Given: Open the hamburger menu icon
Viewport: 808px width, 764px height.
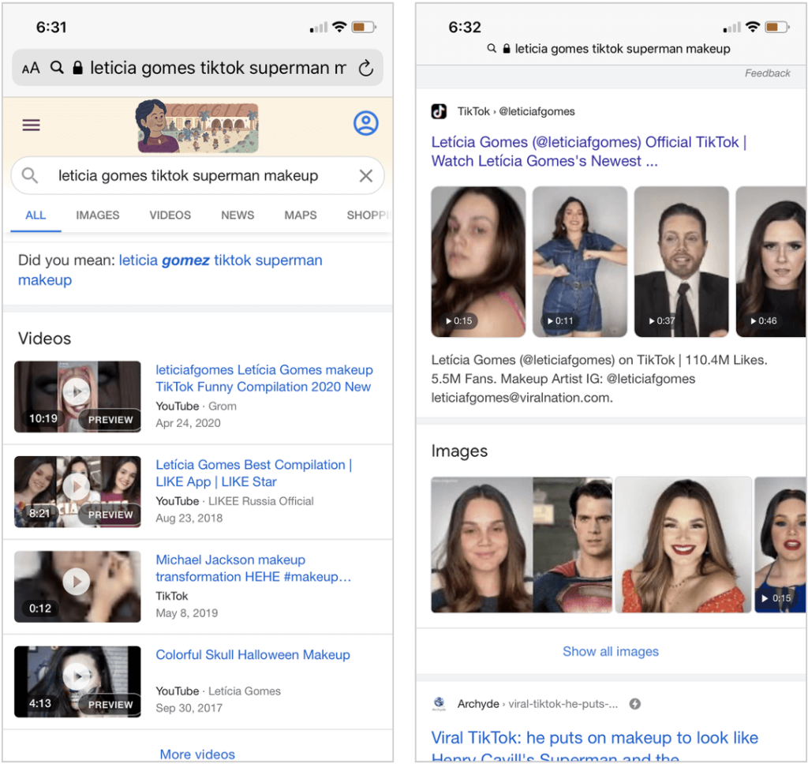Looking at the screenshot, I should click(x=31, y=125).
